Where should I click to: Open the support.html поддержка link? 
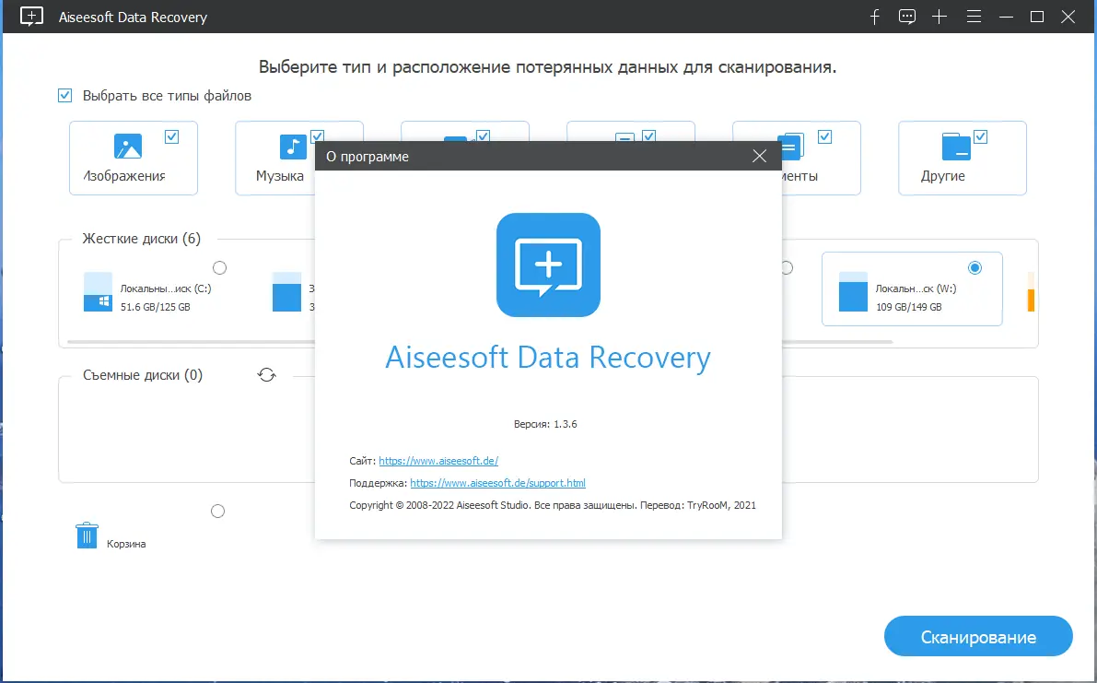(x=498, y=482)
